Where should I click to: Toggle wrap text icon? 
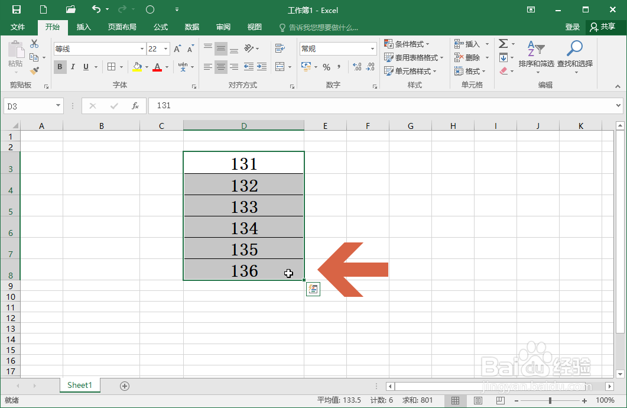(280, 49)
